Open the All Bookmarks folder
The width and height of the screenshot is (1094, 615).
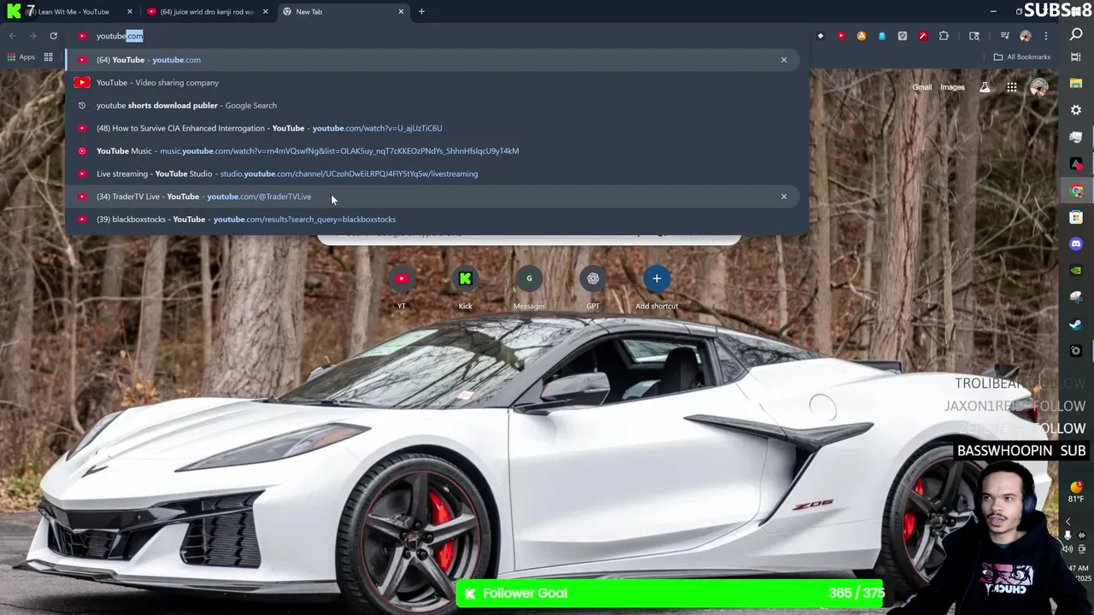[x=1021, y=57]
